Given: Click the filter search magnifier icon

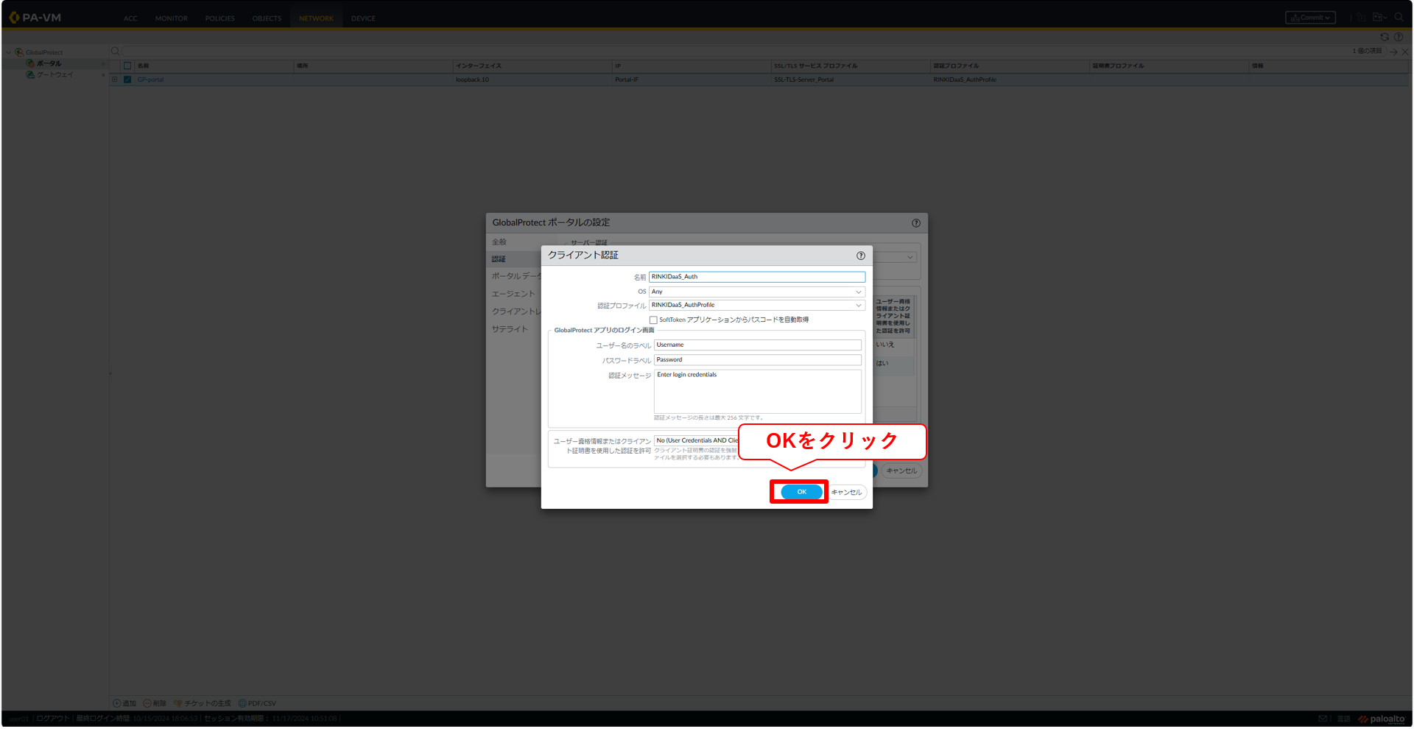Looking at the screenshot, I should (x=115, y=52).
